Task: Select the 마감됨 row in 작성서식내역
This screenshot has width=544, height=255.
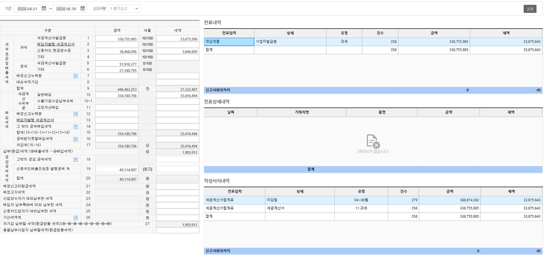Action: tap(300, 200)
